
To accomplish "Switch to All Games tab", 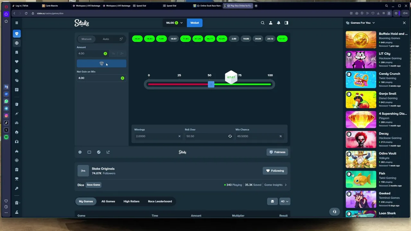I will click(x=108, y=201).
